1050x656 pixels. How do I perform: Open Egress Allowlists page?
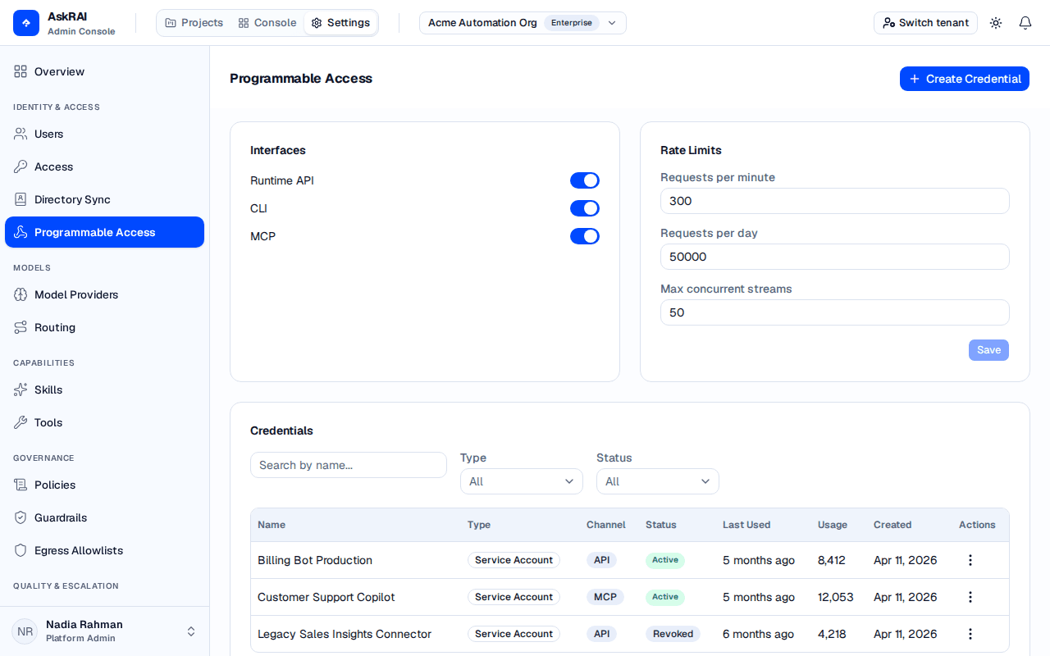[x=104, y=550]
